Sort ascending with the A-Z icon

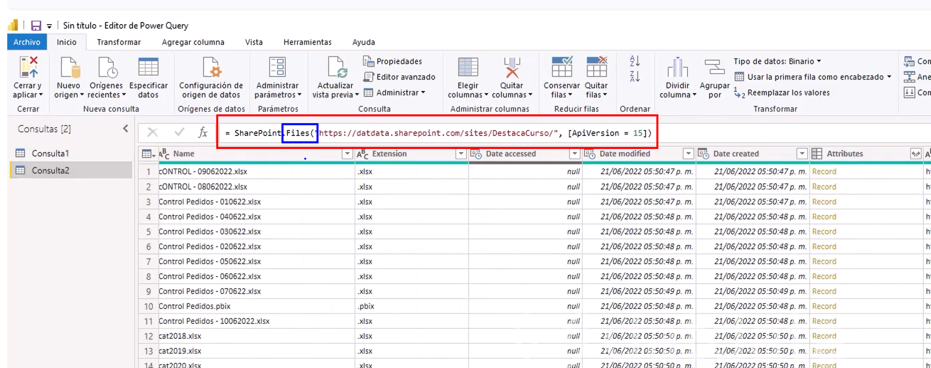pyautogui.click(x=635, y=61)
